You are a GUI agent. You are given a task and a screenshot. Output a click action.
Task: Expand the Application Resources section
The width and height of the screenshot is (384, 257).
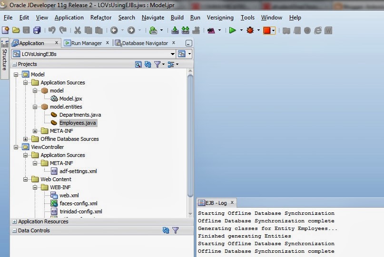[x=14, y=221]
